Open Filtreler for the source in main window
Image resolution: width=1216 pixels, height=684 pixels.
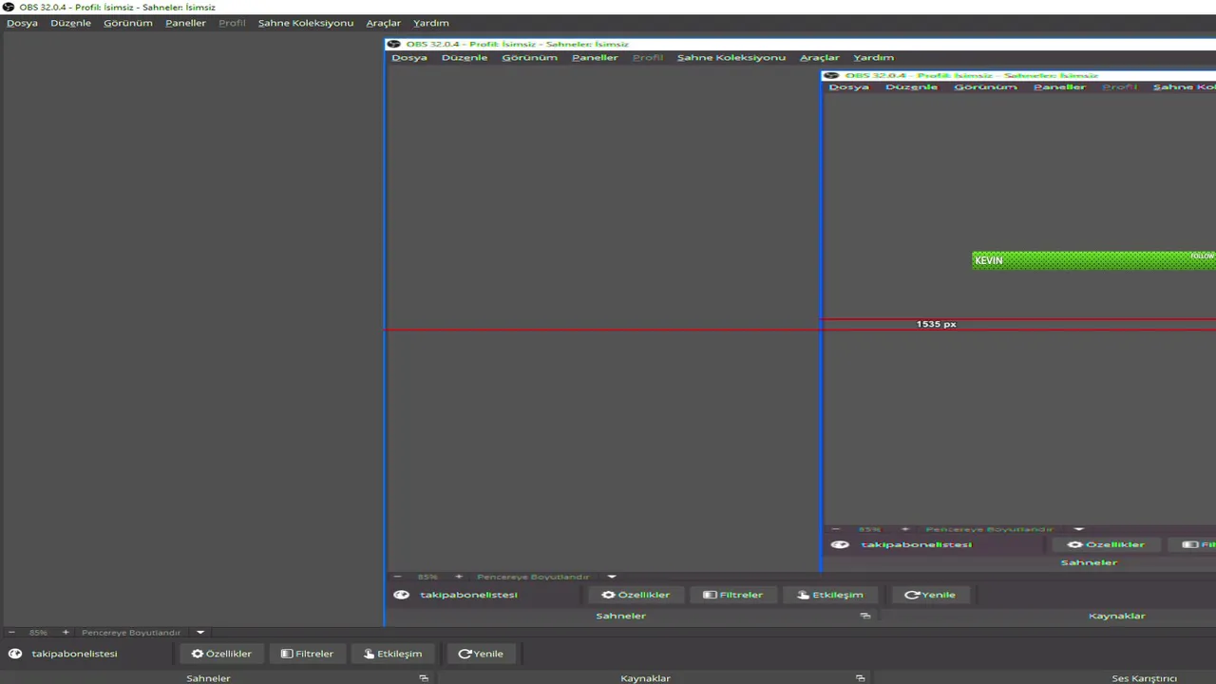click(x=307, y=654)
